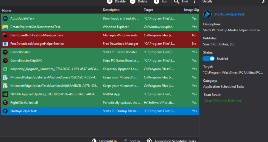Viewport: 268px width, 142px height.
Task: Sort by the Name column header
Action: coord(51,10)
